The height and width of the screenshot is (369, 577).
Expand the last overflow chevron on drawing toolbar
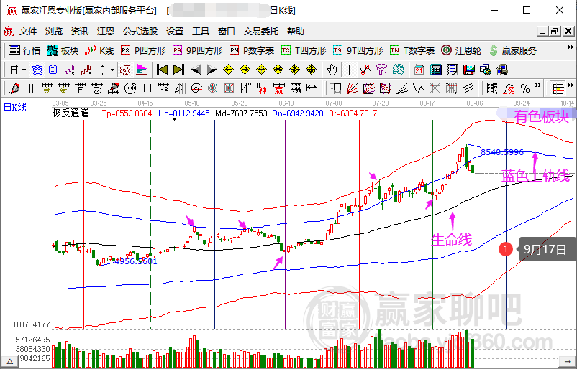tap(570, 85)
